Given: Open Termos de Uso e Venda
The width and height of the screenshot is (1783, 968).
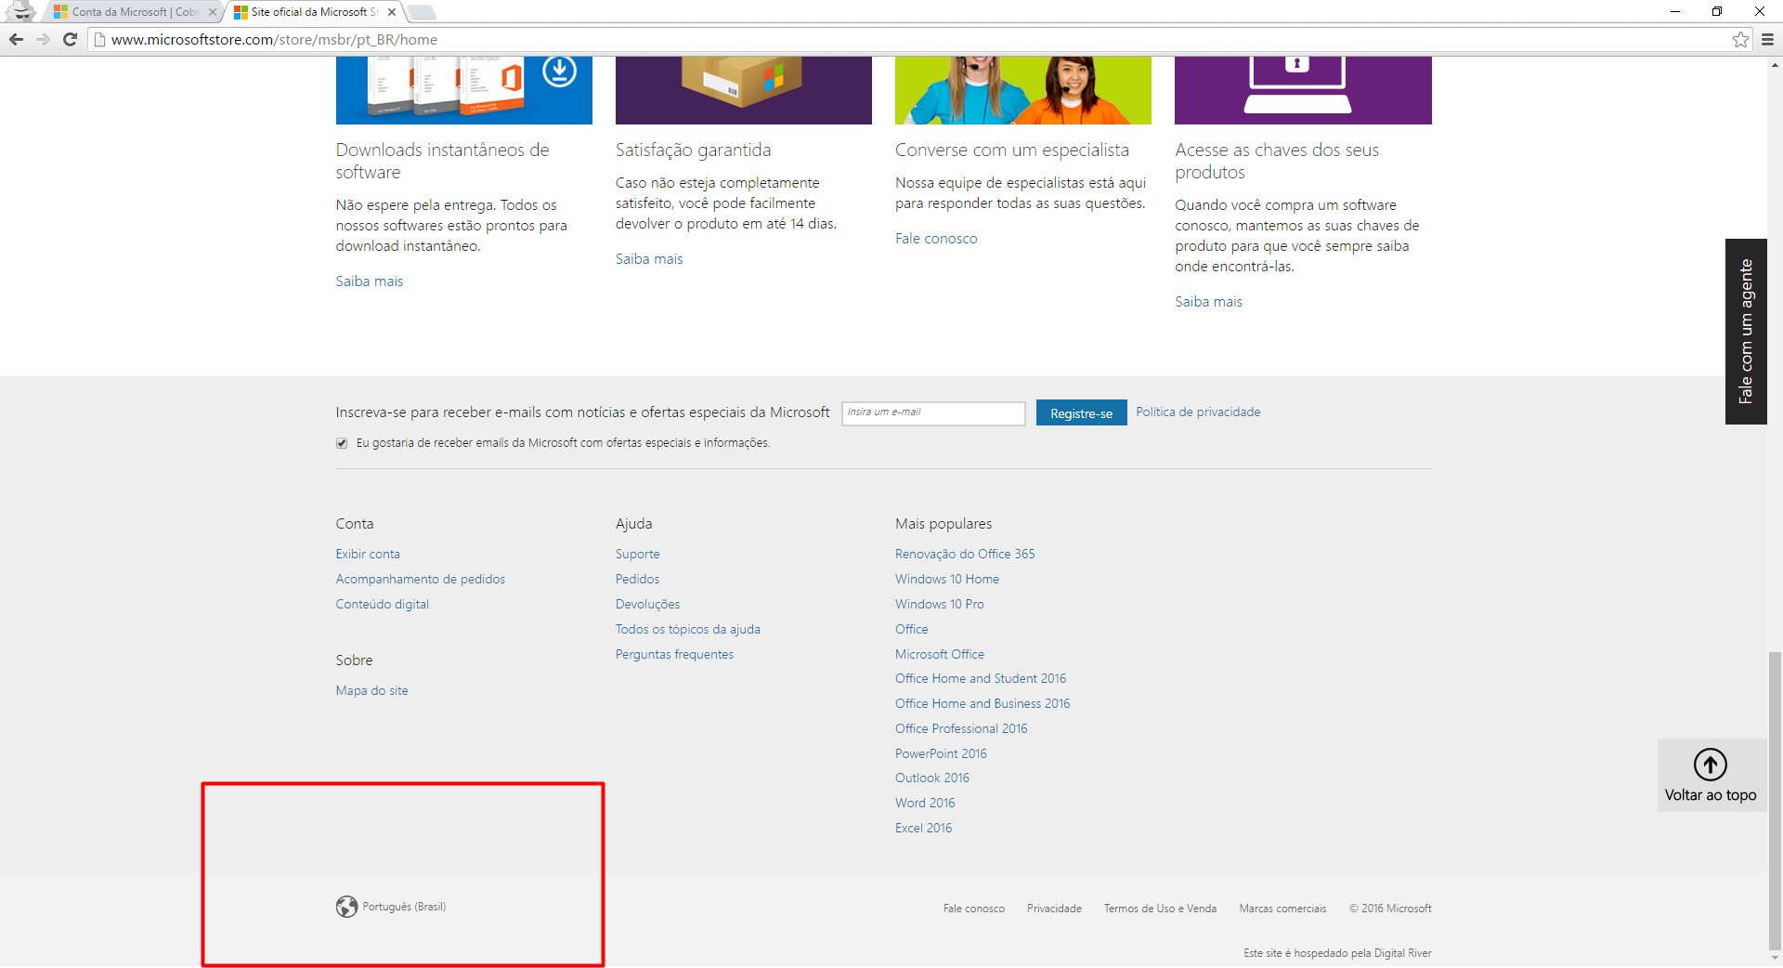Looking at the screenshot, I should click(x=1160, y=909).
